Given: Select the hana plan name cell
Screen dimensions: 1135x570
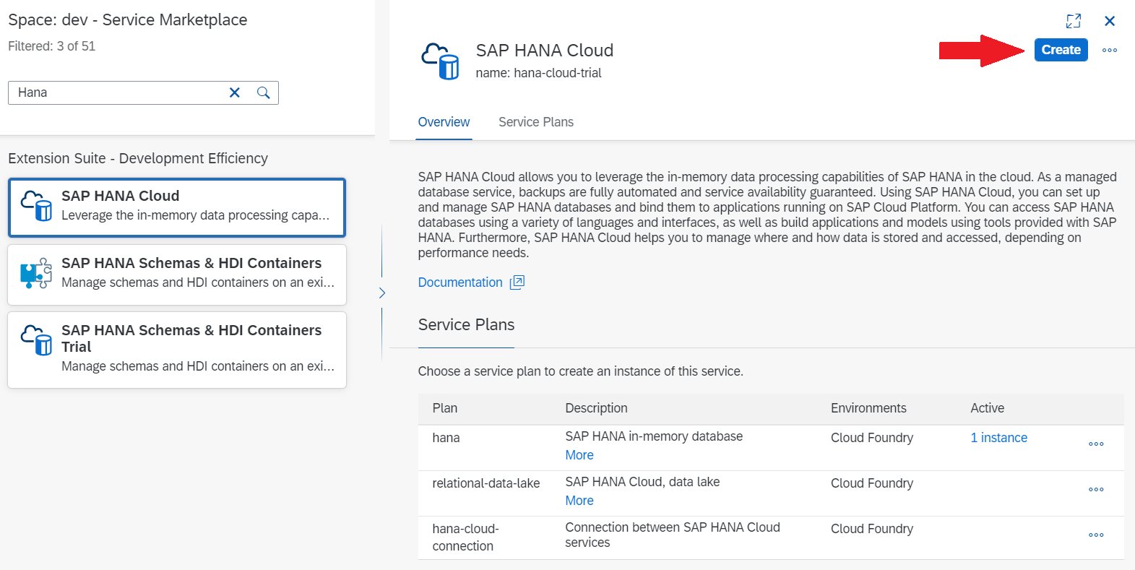Looking at the screenshot, I should (446, 438).
